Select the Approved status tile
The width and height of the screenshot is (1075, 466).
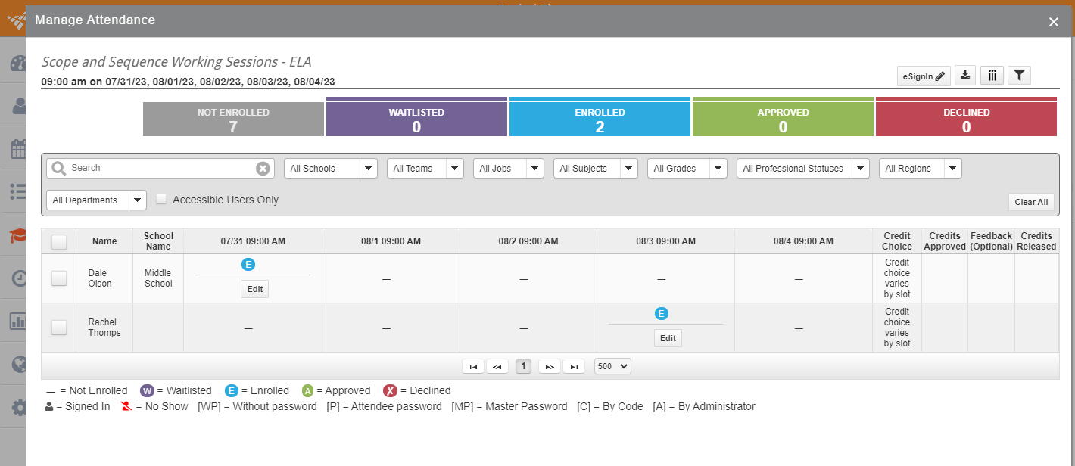pos(783,117)
